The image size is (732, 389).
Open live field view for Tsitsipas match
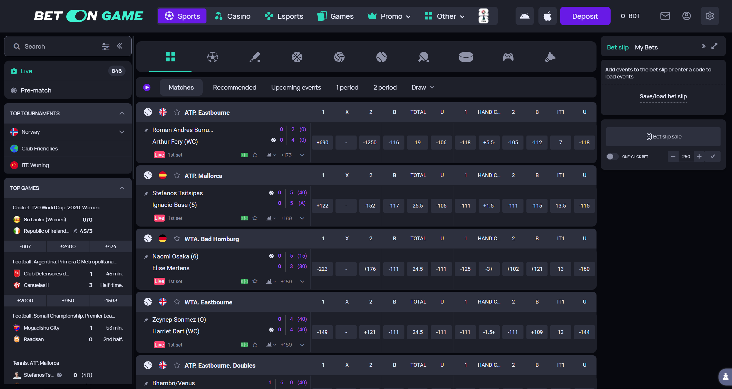pos(245,218)
